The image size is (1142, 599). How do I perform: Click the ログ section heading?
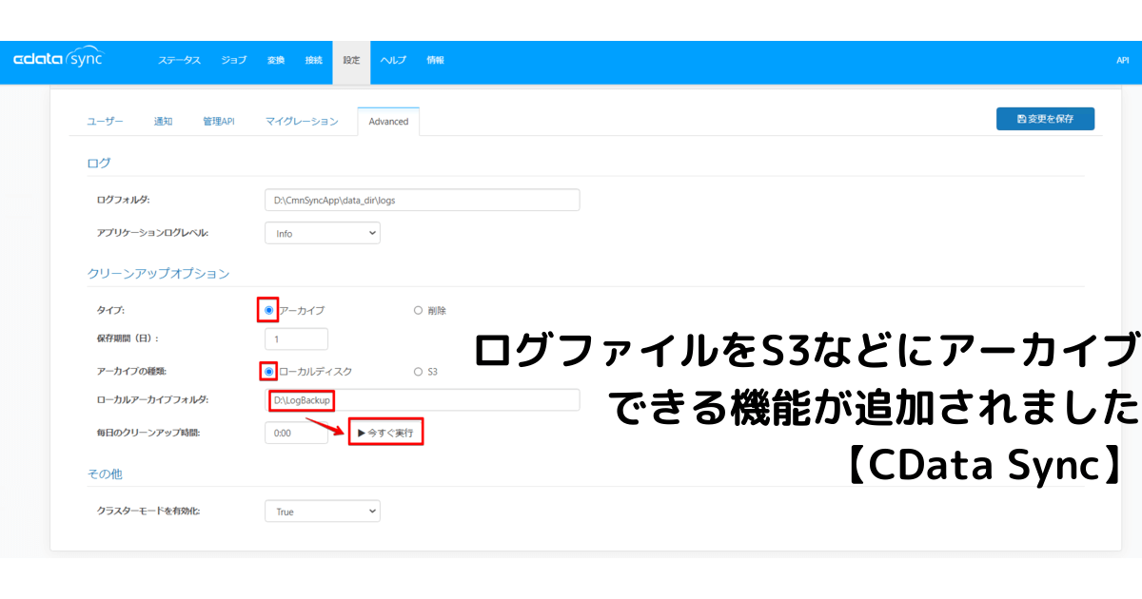coord(98,164)
